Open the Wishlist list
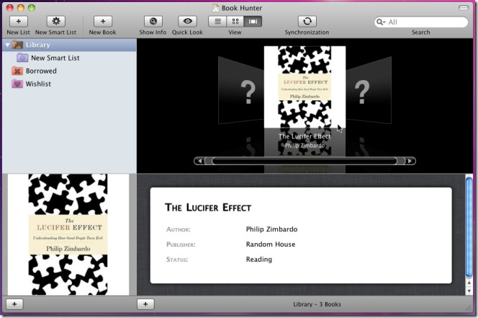 coord(70,84)
